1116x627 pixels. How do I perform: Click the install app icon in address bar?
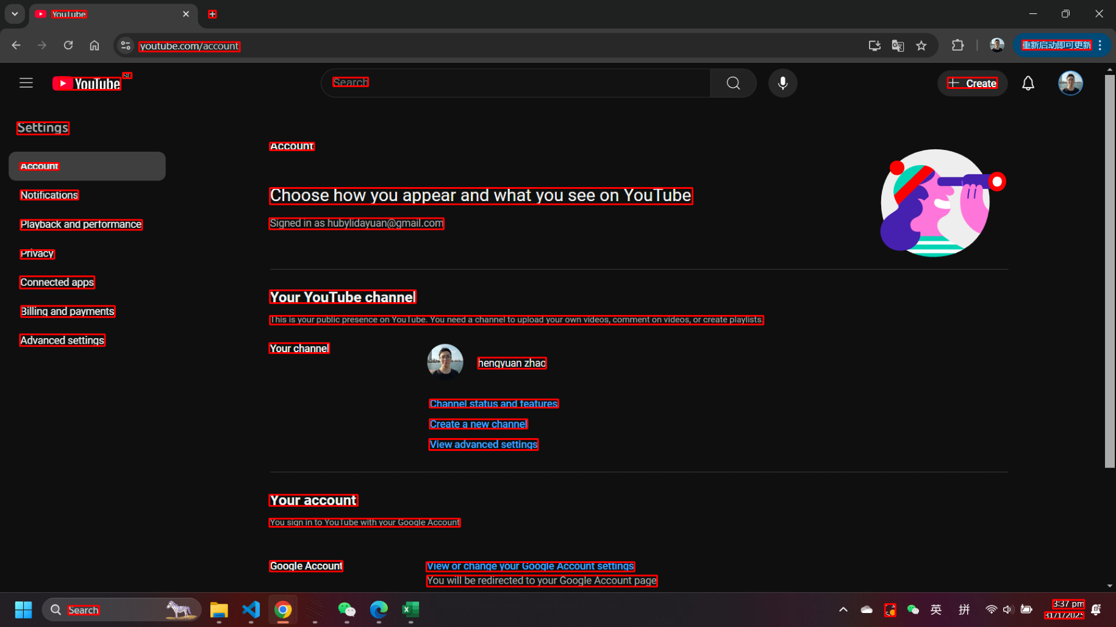875,45
